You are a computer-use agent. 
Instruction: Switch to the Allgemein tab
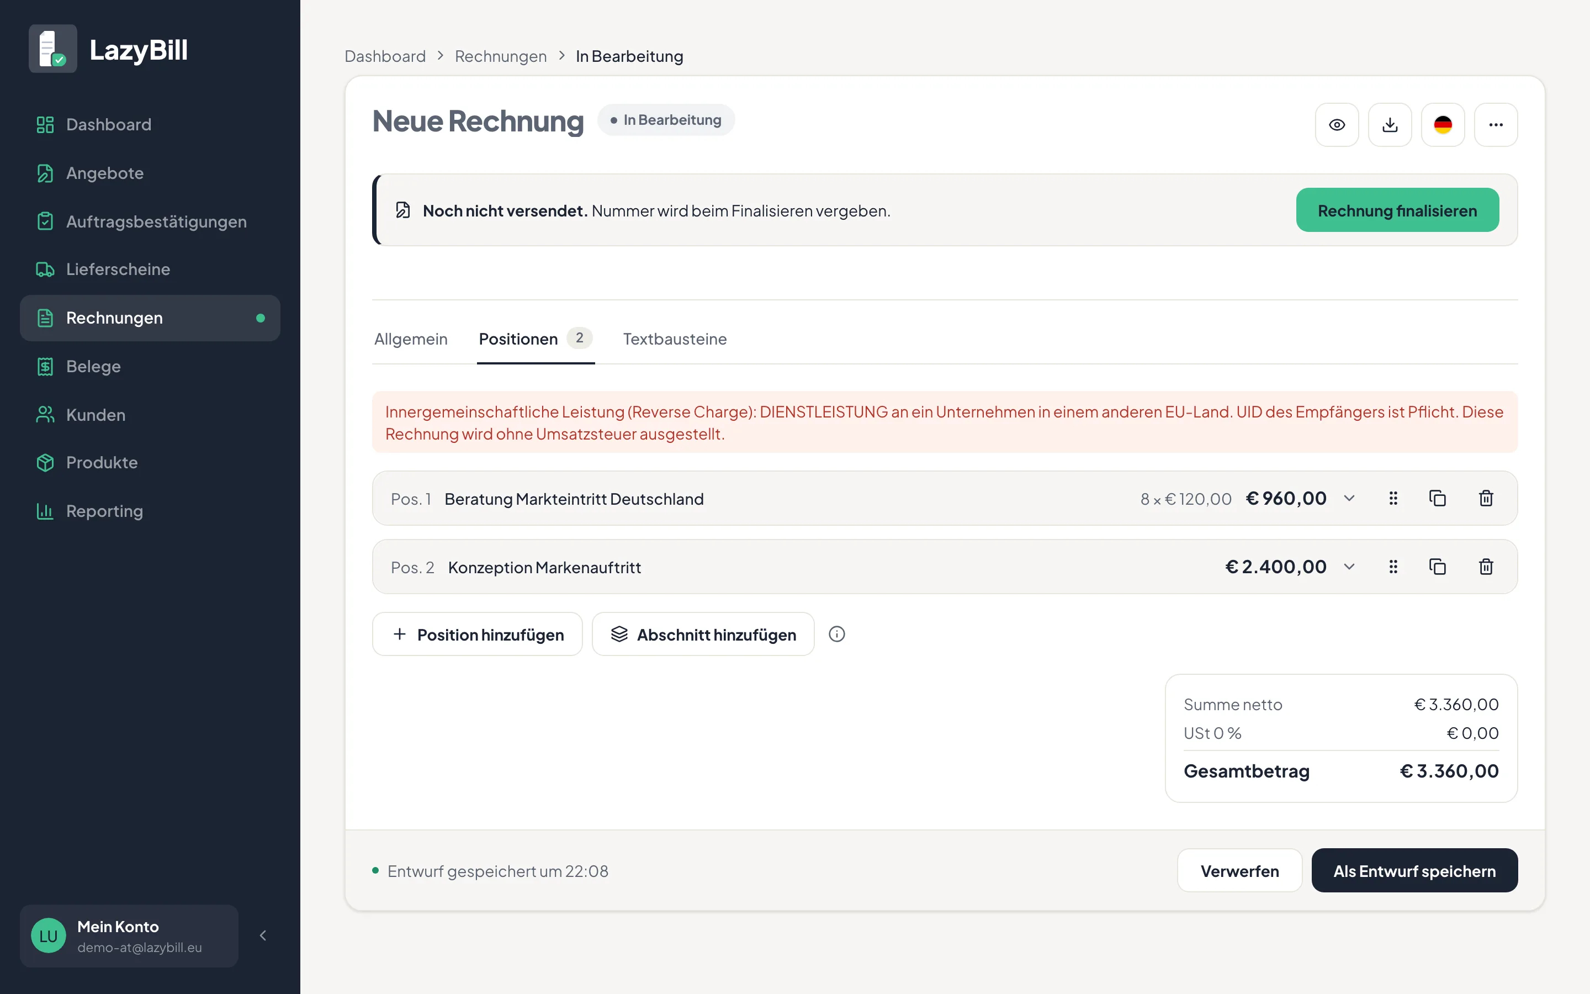click(x=411, y=339)
